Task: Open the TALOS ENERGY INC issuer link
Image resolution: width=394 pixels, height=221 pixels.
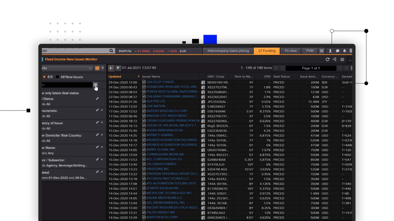Action: [161, 212]
